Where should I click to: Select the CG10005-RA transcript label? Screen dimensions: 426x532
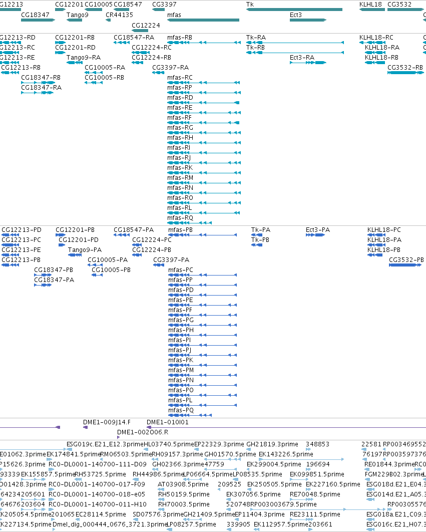point(105,68)
